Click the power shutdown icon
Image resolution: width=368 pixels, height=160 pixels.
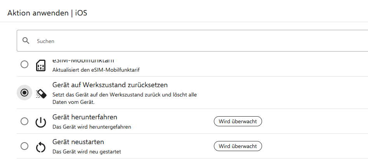[41, 122]
